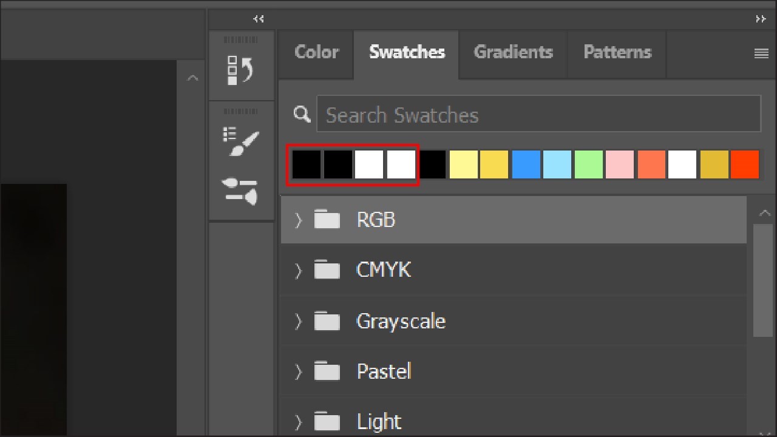The height and width of the screenshot is (437, 777).
Task: Select the red swatch in recents
Action: [745, 164]
